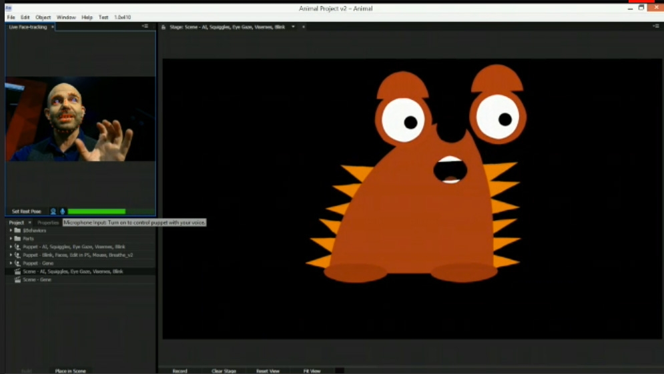This screenshot has height=374, width=664.
Task: Open the Stage scene selector dropdown arrow
Action: coord(293,27)
